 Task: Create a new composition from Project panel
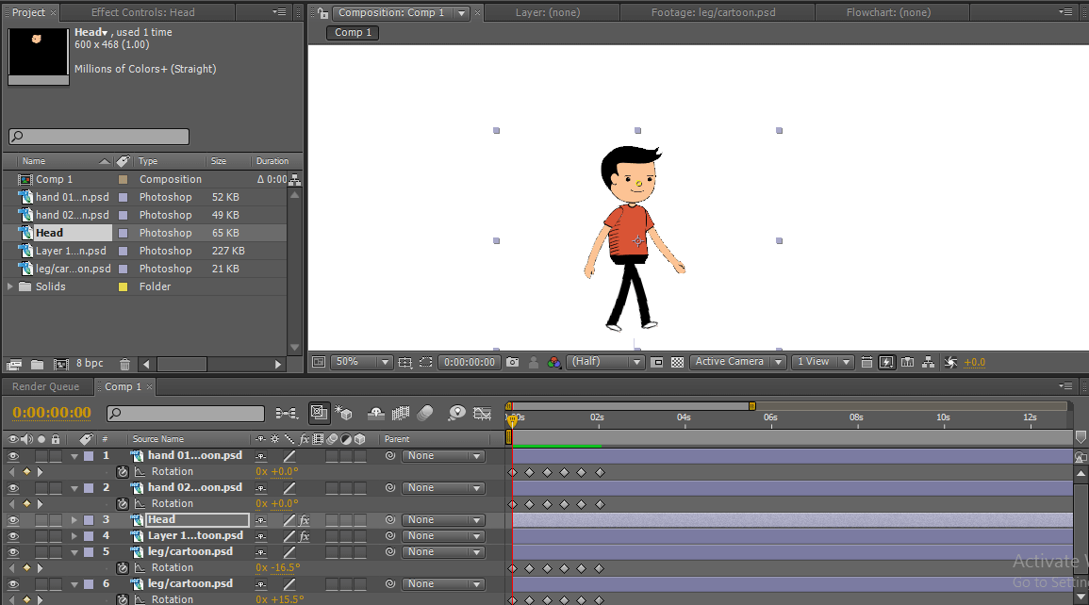(x=61, y=364)
